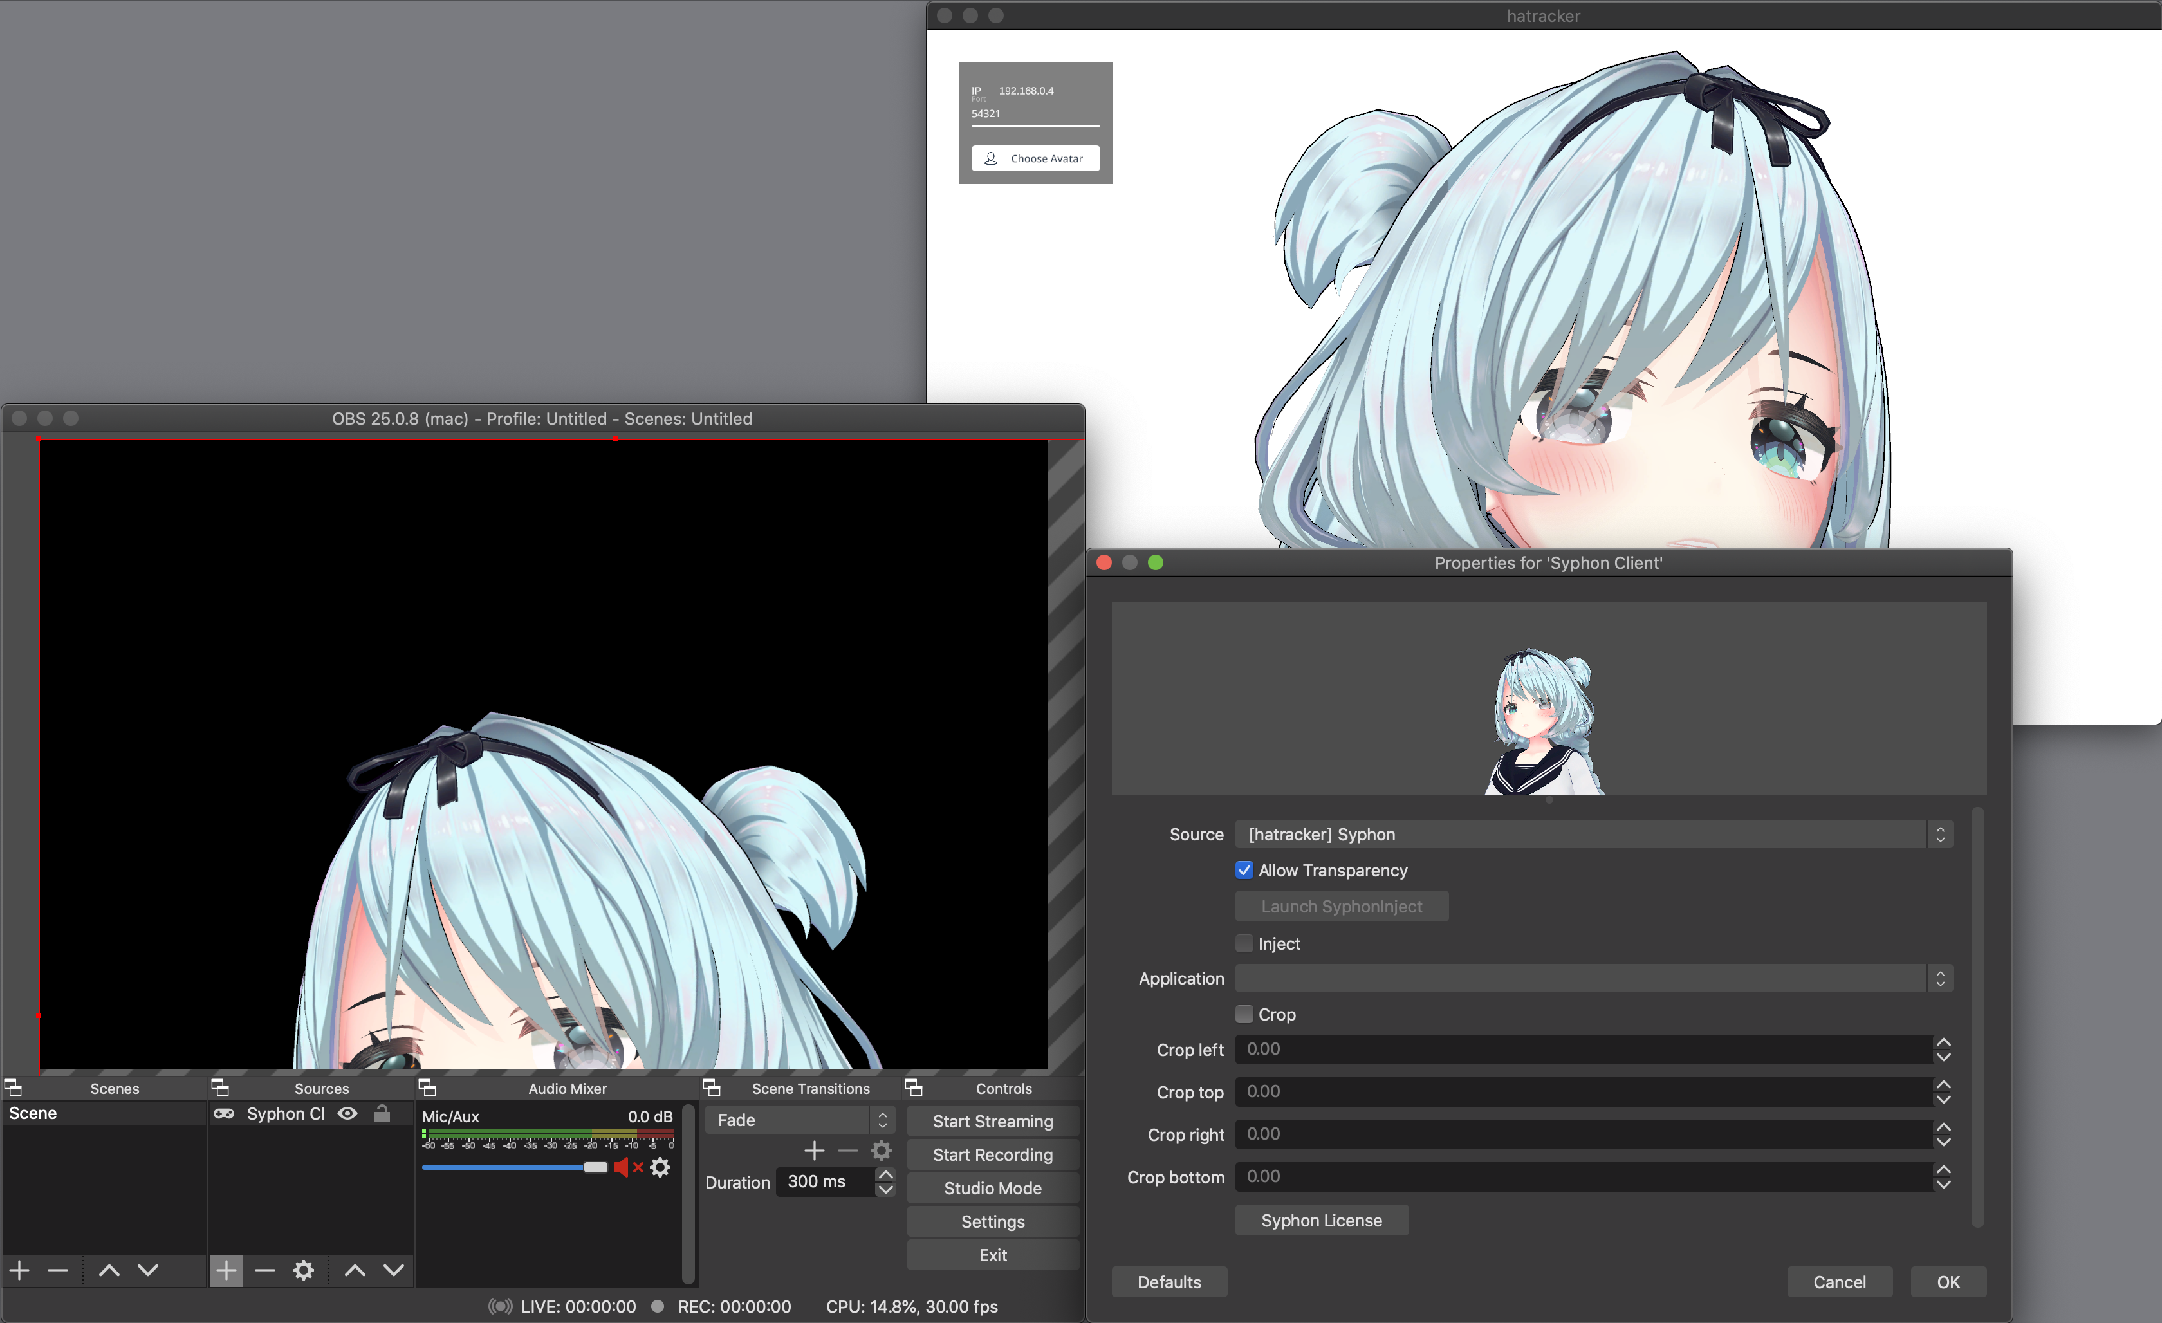The image size is (2162, 1323).
Task: Click the Mic/Aux volume slider
Action: (x=513, y=1167)
